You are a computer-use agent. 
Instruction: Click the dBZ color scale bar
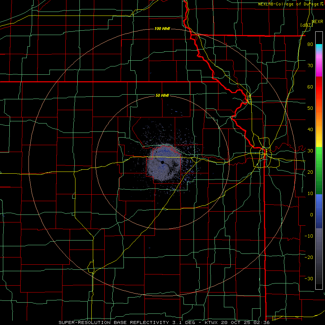(319, 160)
